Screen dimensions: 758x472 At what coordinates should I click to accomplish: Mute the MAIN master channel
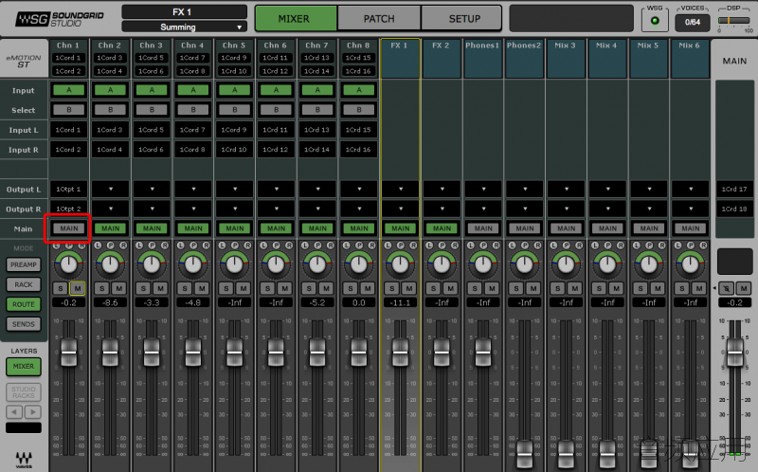[744, 289]
